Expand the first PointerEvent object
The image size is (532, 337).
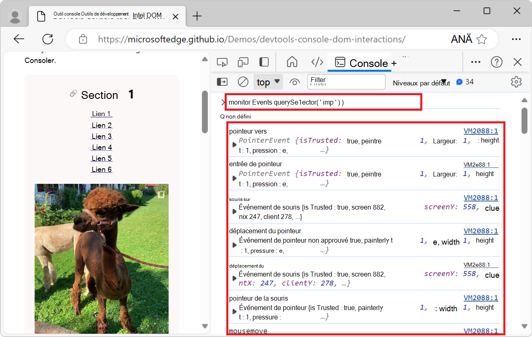point(234,144)
